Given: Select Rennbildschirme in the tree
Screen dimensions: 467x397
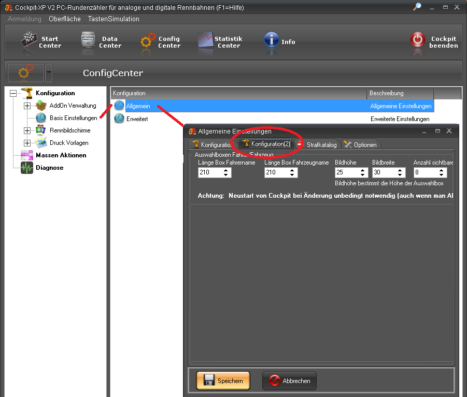Looking at the screenshot, I should [70, 130].
